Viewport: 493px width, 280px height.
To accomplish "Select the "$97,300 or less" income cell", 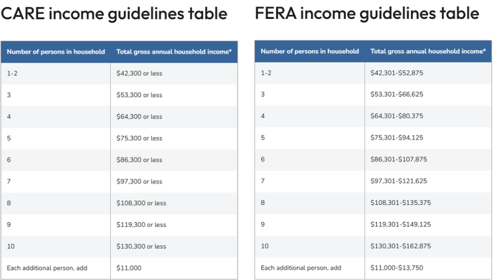I will pos(139,182).
